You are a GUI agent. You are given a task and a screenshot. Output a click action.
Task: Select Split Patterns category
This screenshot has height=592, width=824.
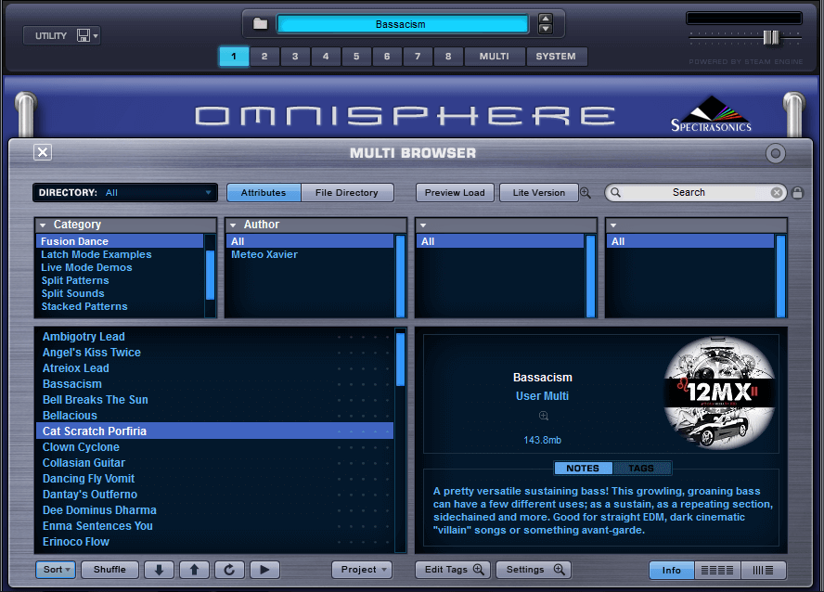pos(120,280)
